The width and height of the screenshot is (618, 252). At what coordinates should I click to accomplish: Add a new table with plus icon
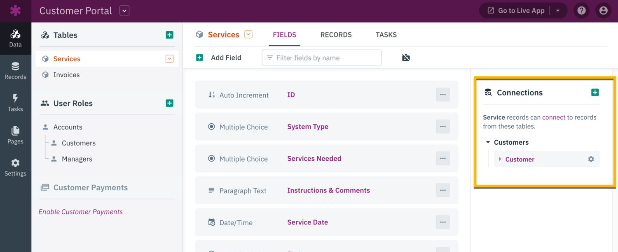pos(169,35)
